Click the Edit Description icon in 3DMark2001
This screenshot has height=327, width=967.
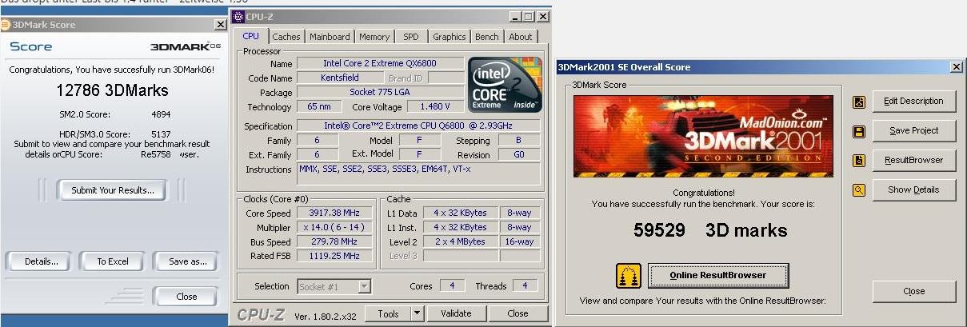pyautogui.click(x=859, y=102)
